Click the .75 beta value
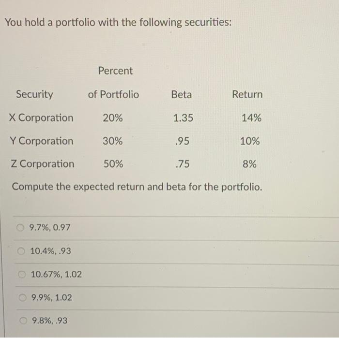339x338 pixels. click(182, 164)
